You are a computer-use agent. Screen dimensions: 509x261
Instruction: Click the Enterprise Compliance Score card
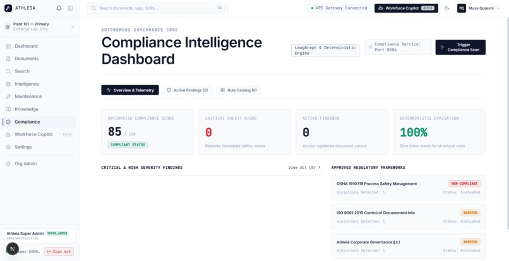[x=147, y=132]
